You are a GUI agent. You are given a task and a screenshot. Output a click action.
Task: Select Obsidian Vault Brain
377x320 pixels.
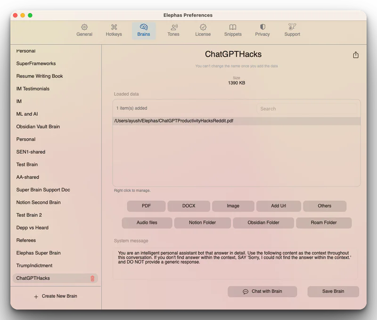click(x=38, y=127)
